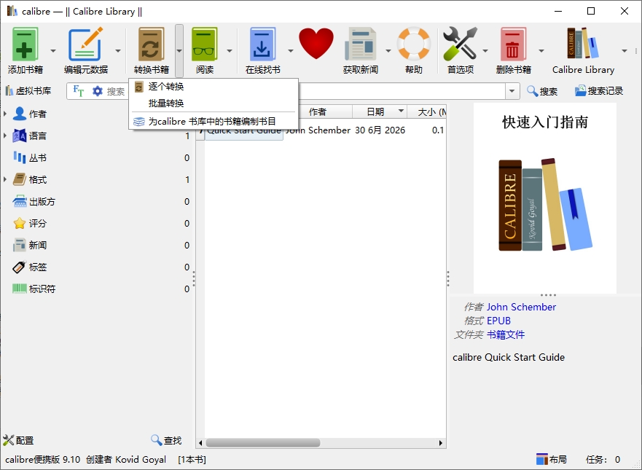642x470 pixels.
Task: Open the Layout (布局) button
Action: [x=552, y=459]
